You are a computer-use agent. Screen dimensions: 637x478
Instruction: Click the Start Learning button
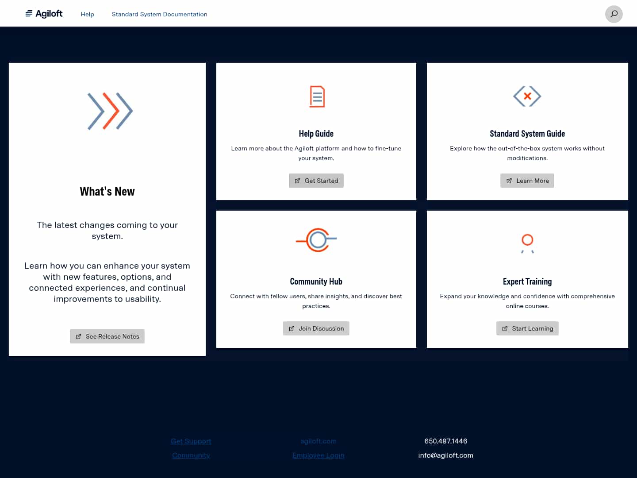(527, 328)
